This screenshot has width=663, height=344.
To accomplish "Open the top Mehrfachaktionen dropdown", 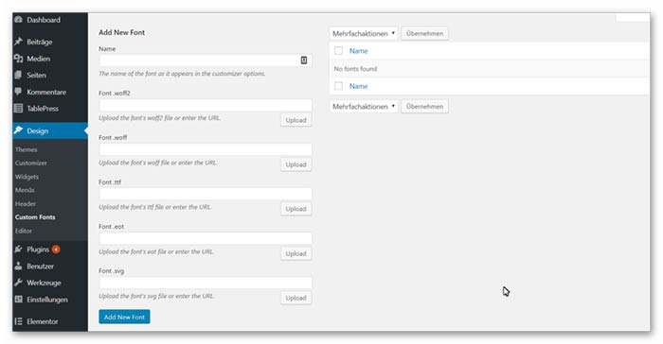I will [363, 33].
